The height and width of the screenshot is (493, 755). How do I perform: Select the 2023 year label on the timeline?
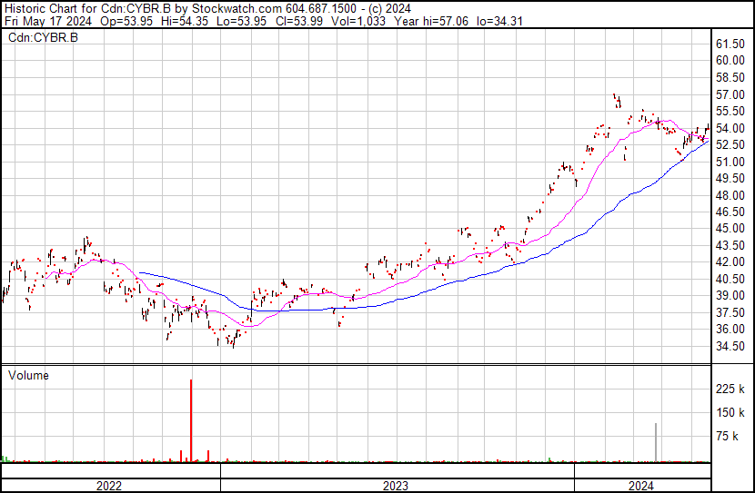tap(395, 486)
